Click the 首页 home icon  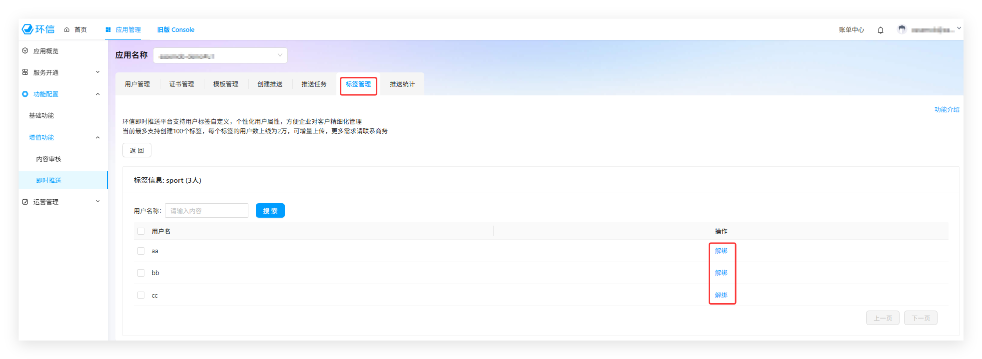(x=66, y=30)
